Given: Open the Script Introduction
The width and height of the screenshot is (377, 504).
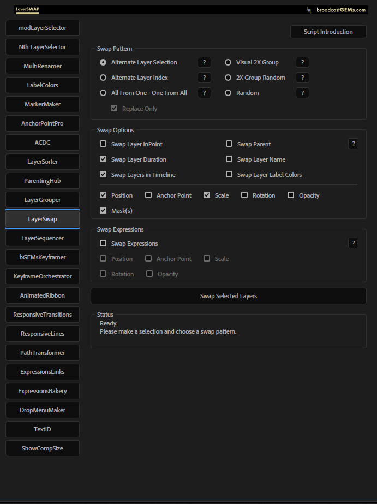Looking at the screenshot, I should (x=328, y=32).
